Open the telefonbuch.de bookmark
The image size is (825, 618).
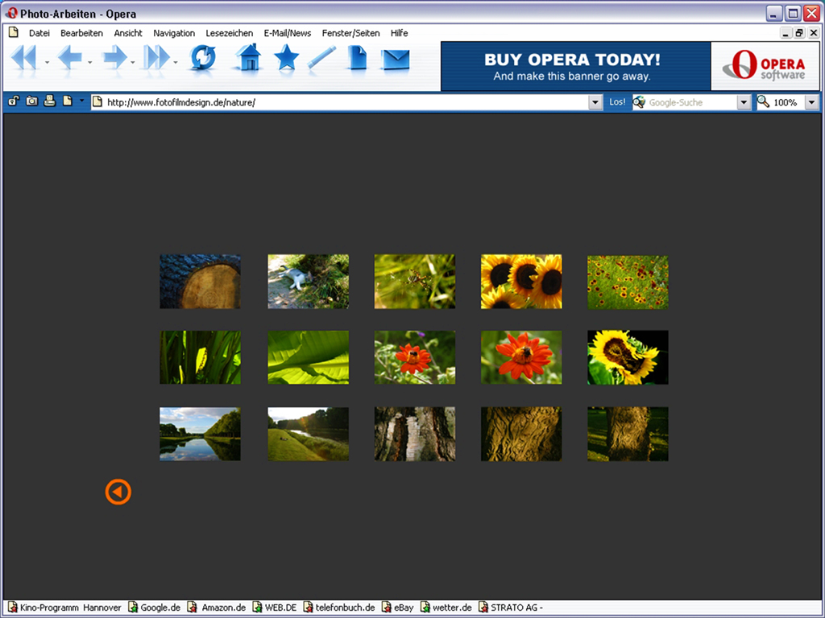click(x=339, y=608)
